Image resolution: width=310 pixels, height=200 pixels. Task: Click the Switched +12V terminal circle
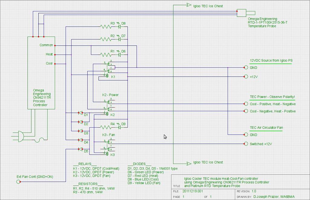[246, 144]
